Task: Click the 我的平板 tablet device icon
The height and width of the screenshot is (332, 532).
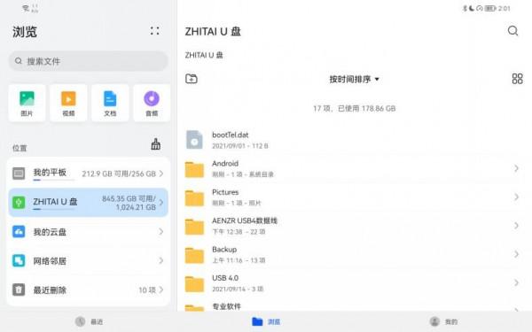Action: (x=19, y=174)
